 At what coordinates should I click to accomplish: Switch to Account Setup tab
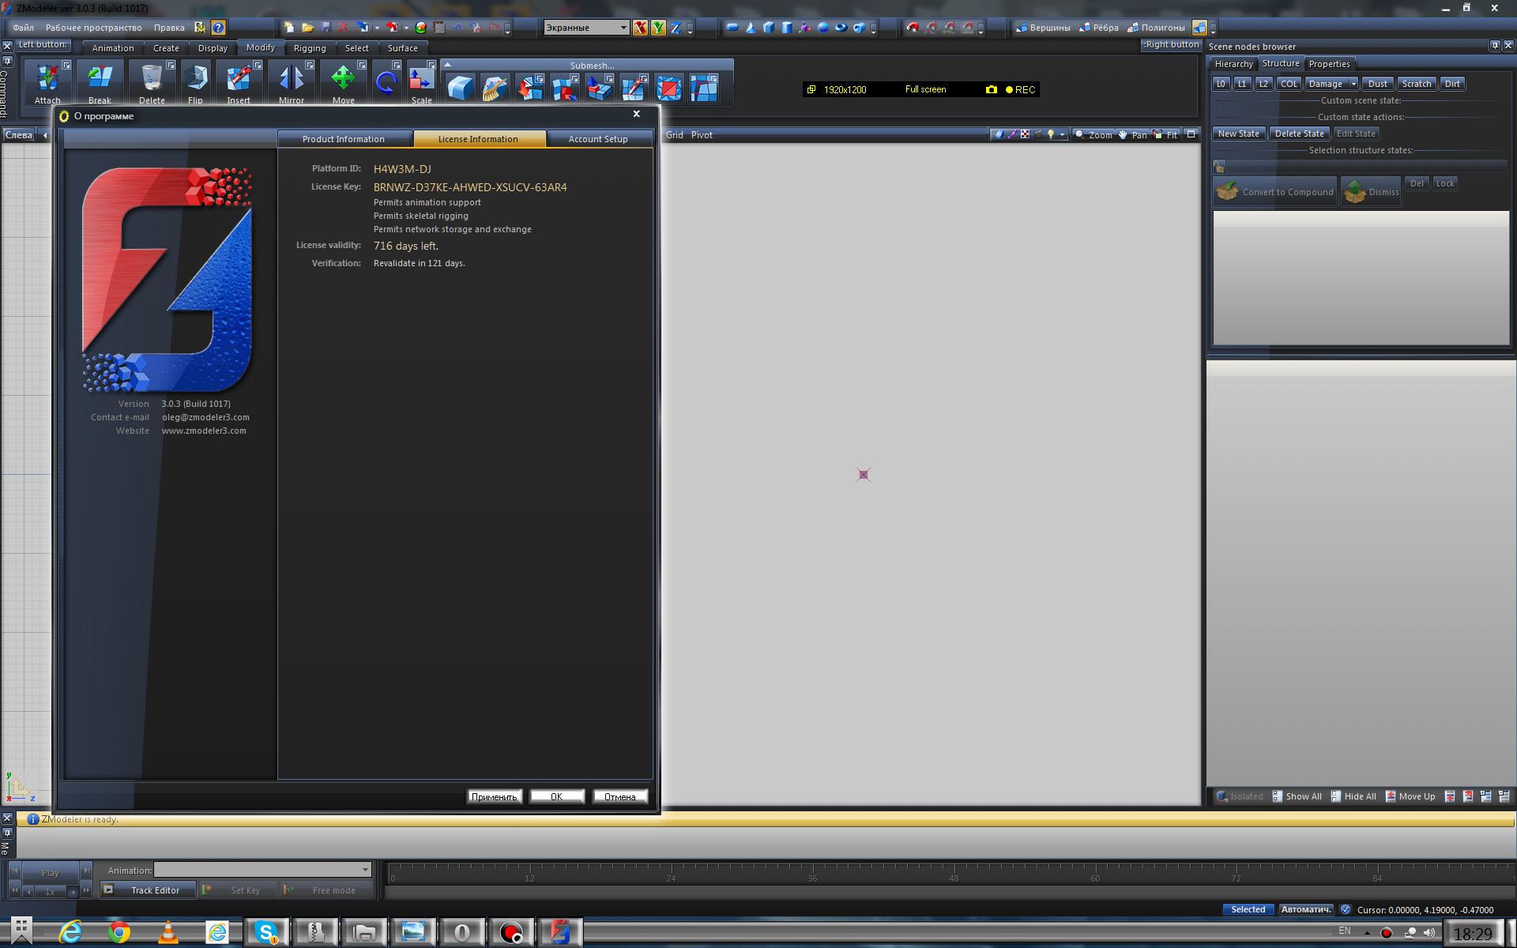[598, 139]
